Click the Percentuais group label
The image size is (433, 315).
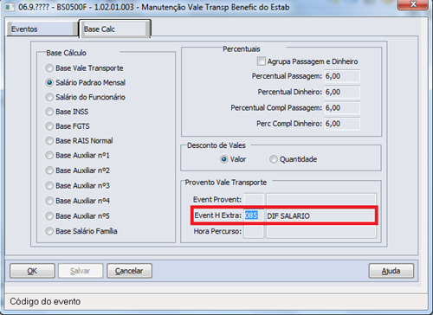[x=242, y=49]
